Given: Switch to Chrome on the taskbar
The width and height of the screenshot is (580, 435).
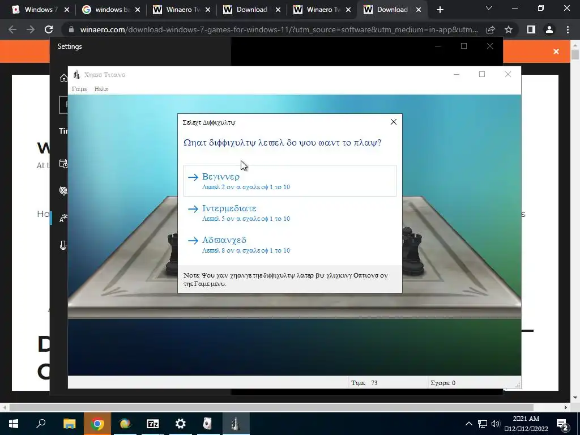Looking at the screenshot, I should click(97, 424).
